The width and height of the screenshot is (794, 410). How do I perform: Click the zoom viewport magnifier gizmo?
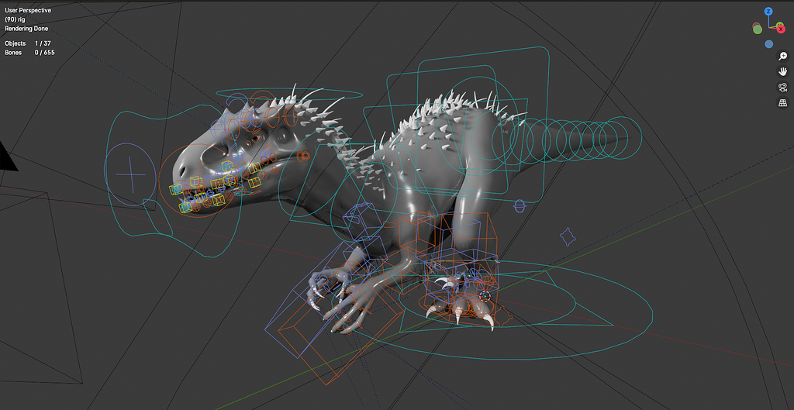click(x=782, y=56)
